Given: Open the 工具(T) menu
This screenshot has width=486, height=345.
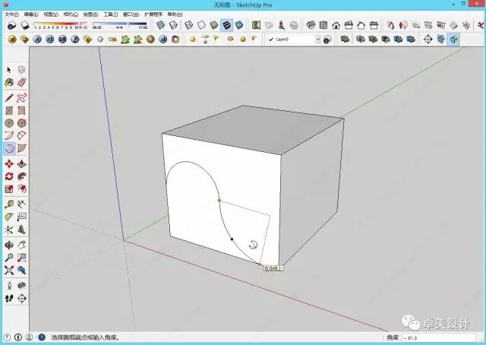Looking at the screenshot, I should [x=110, y=14].
